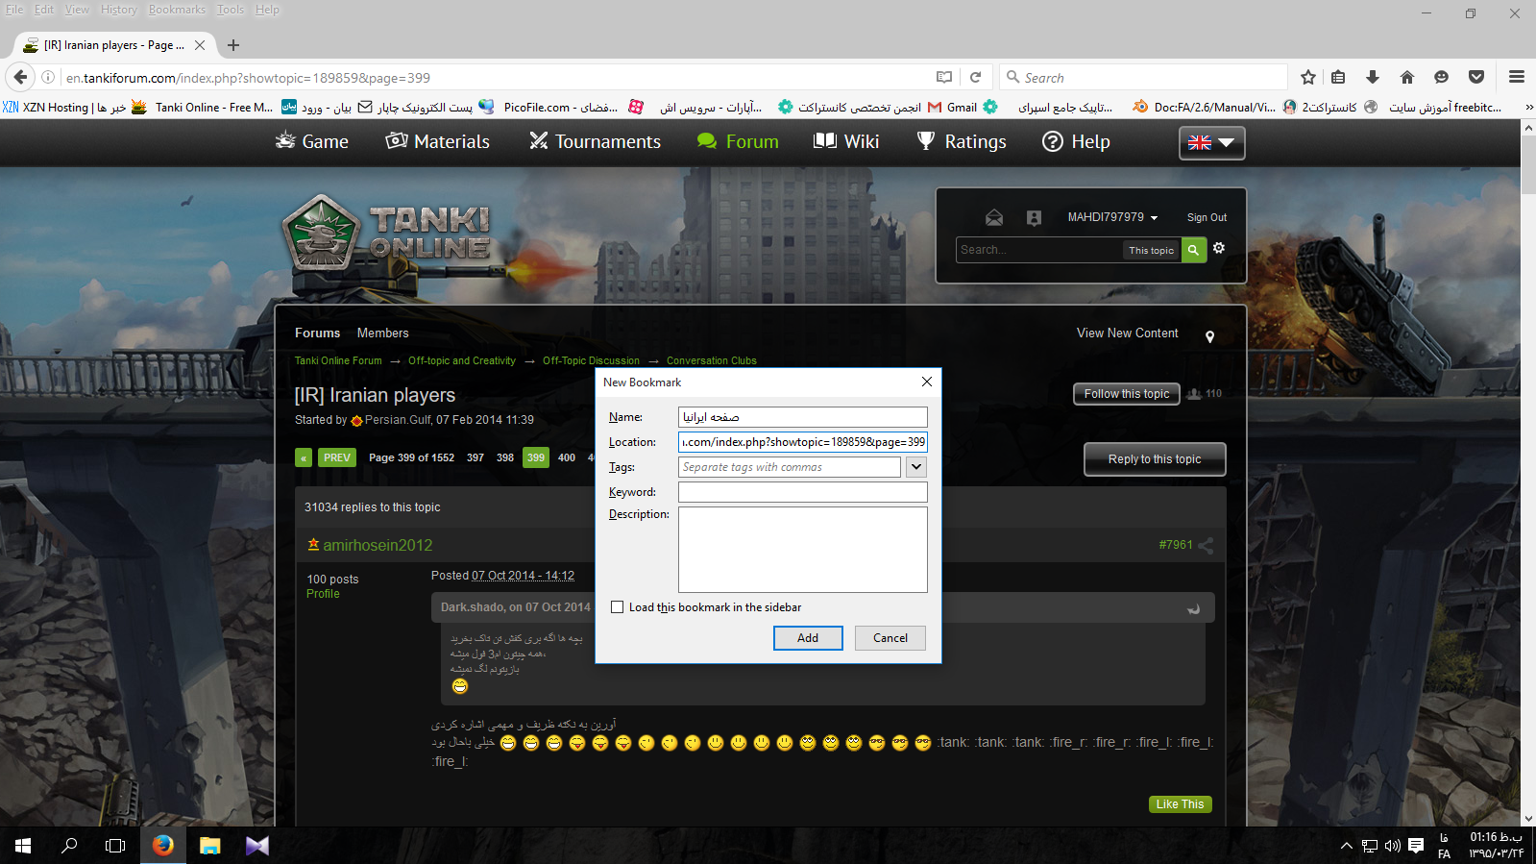Click the bookmark star icon in toolbar

pos(1307,78)
